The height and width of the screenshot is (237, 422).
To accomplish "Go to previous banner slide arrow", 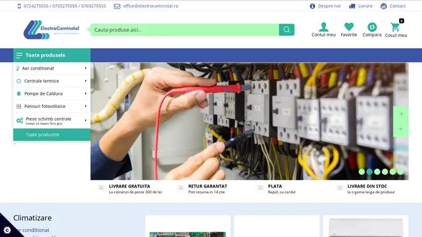I will (401, 129).
